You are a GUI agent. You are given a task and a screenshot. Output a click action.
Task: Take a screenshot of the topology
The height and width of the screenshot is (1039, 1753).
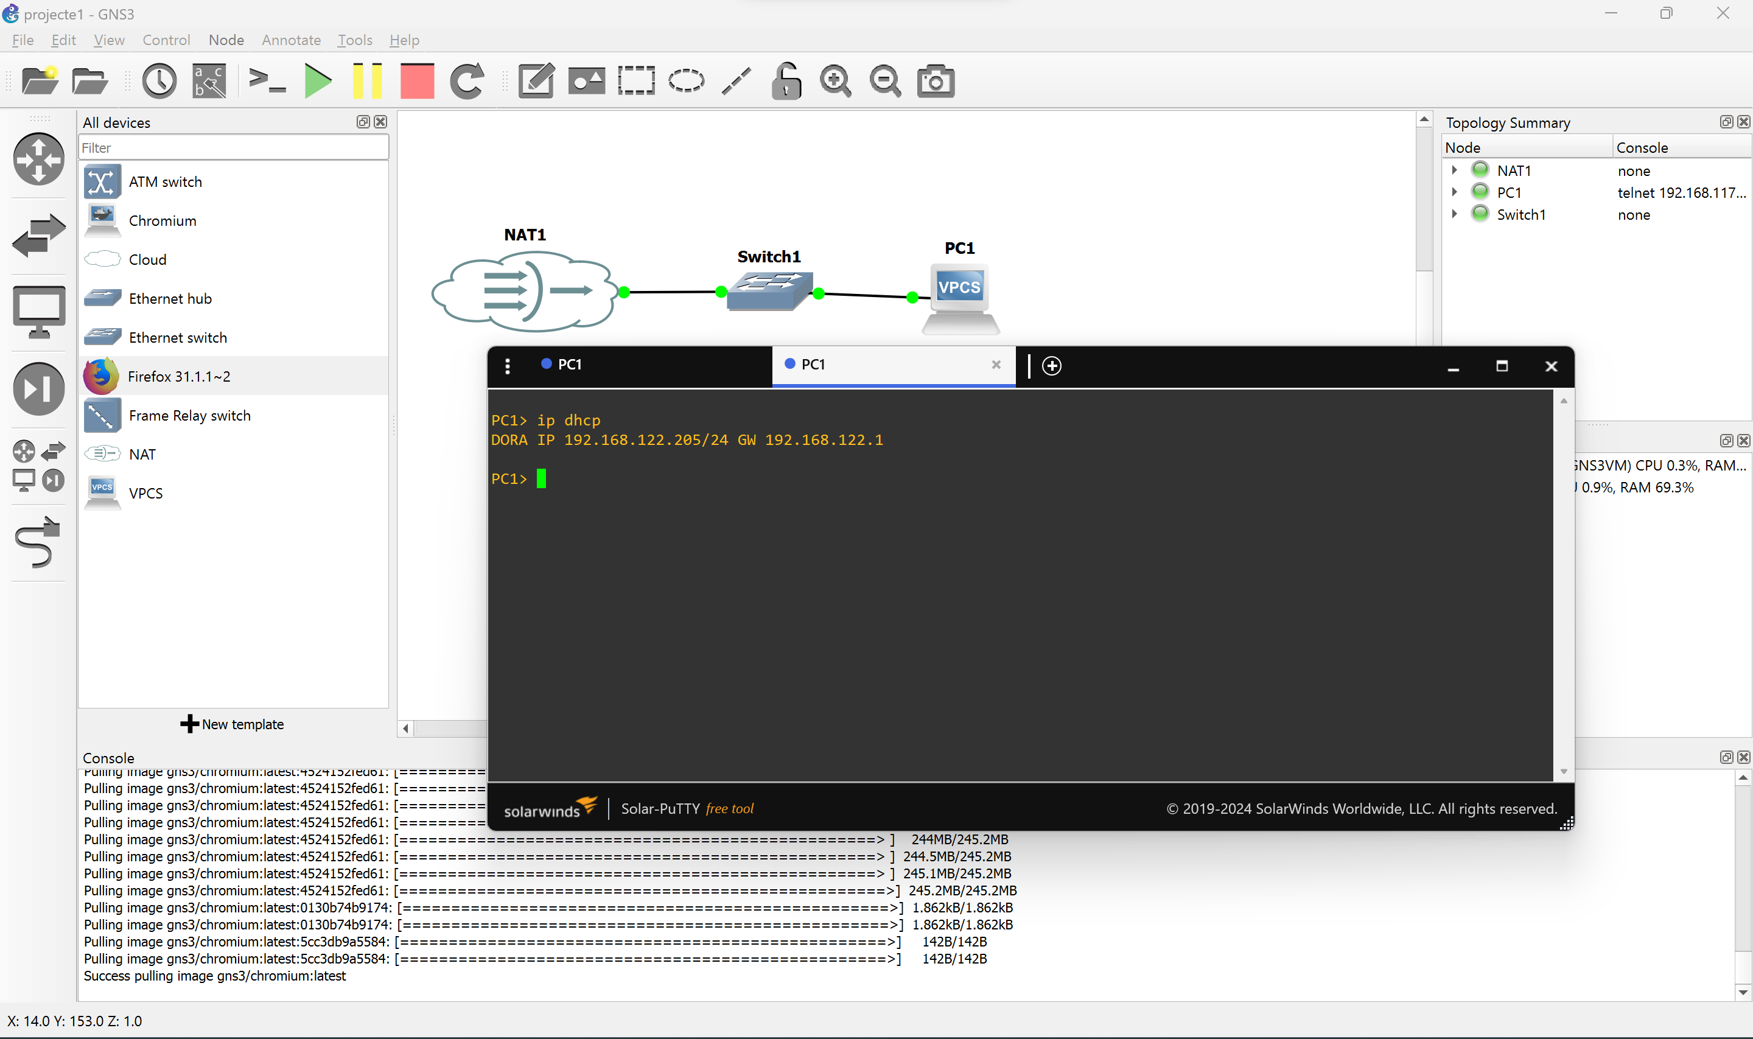point(936,80)
